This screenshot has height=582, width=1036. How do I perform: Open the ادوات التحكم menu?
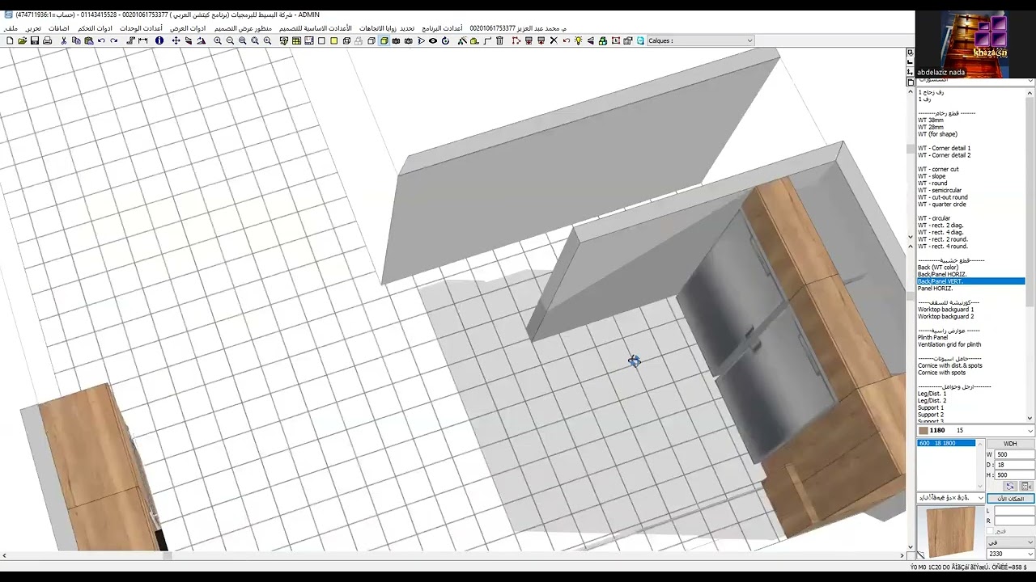95,28
